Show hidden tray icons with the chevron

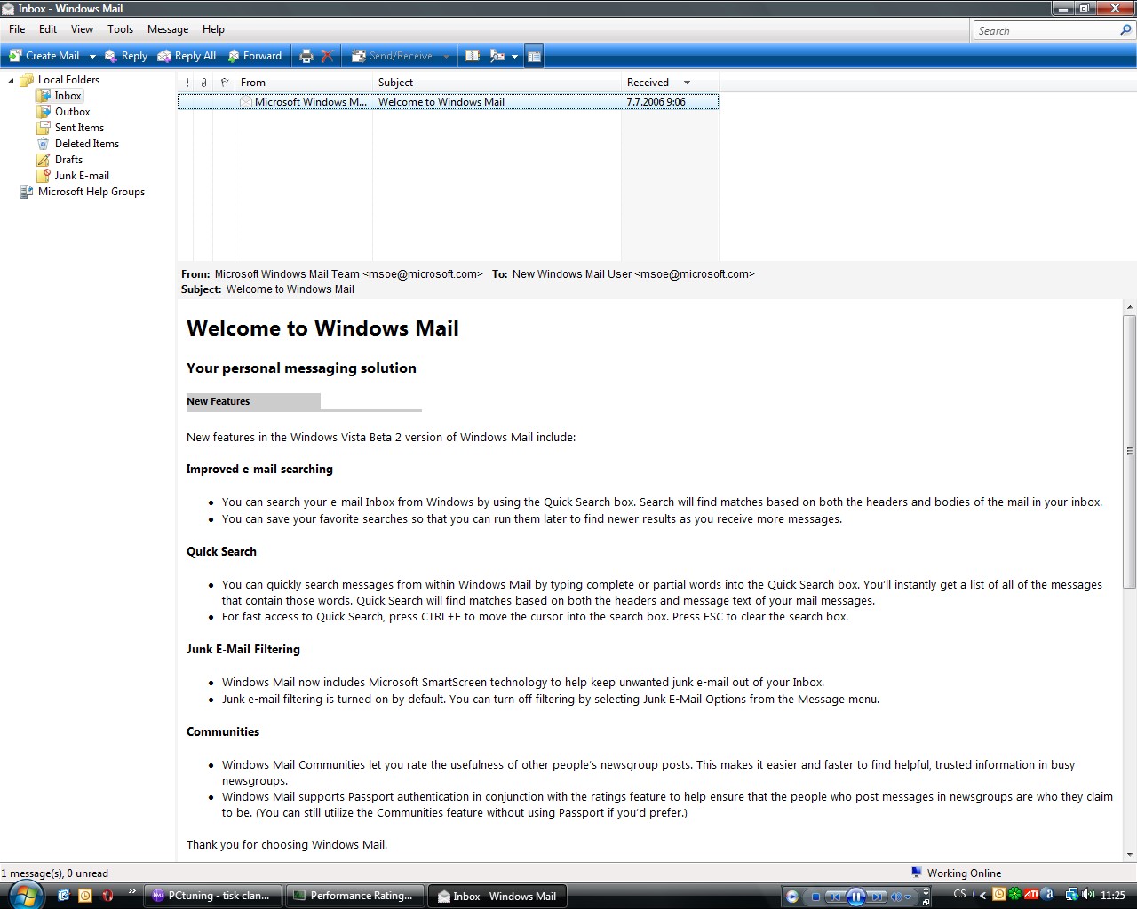(x=982, y=895)
